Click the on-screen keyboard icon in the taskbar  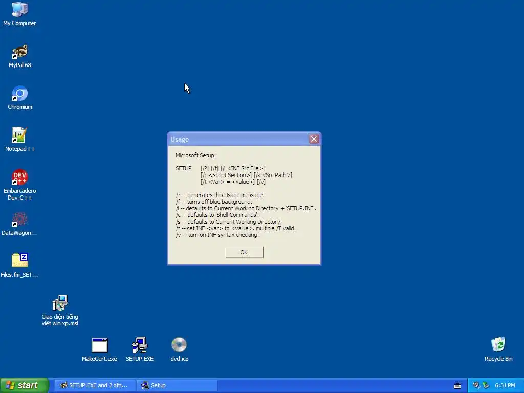[457, 386]
